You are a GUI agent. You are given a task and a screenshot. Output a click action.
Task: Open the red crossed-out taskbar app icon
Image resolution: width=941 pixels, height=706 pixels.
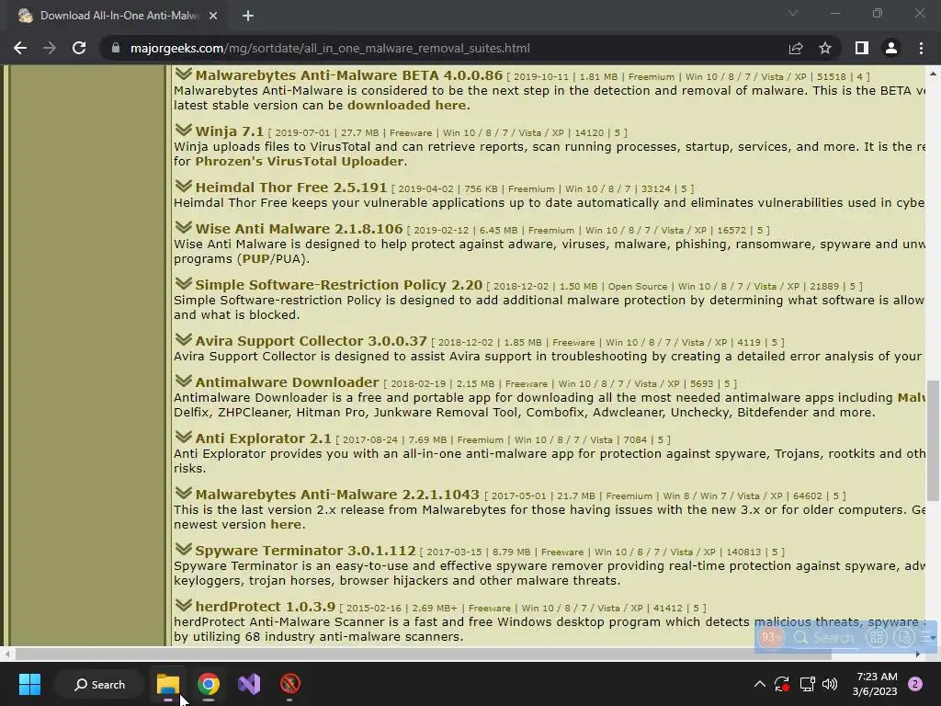coord(289,684)
